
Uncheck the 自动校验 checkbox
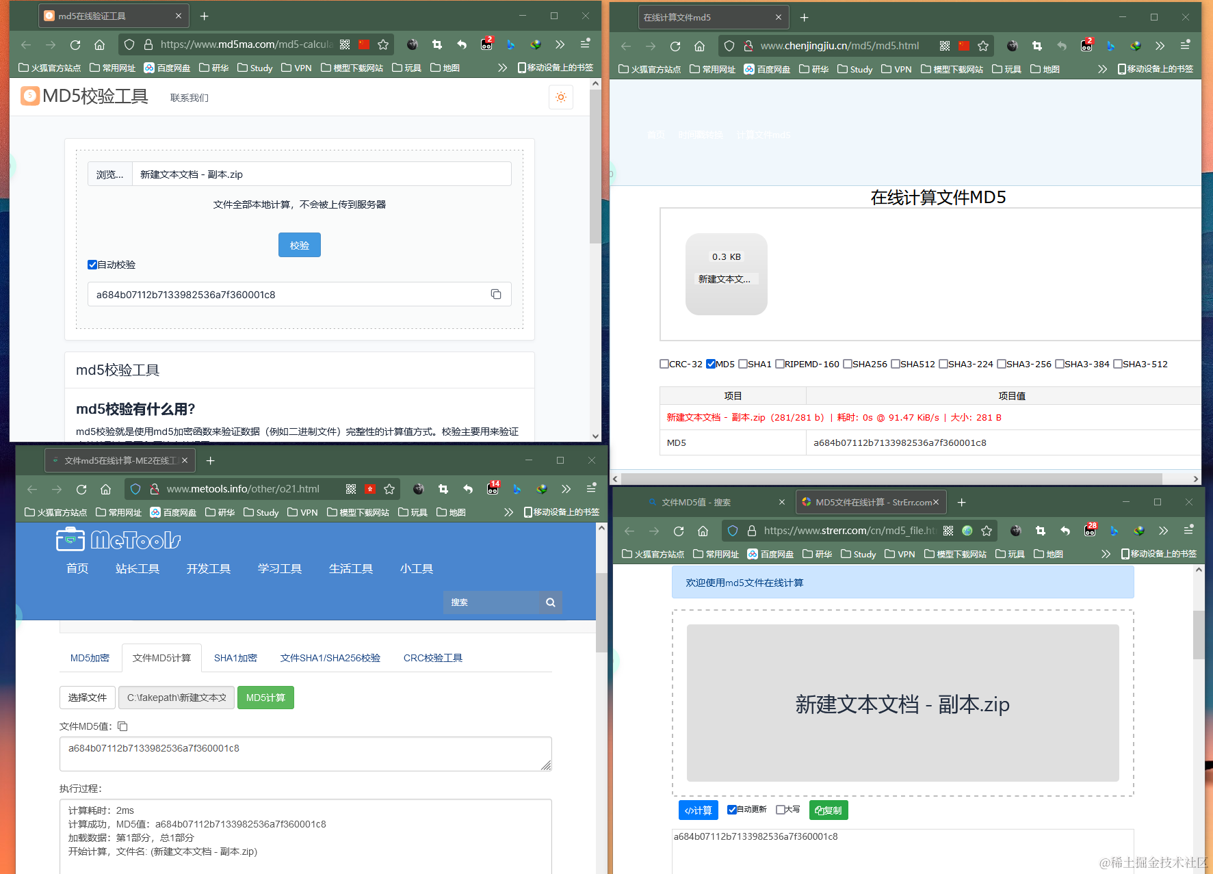click(x=92, y=265)
